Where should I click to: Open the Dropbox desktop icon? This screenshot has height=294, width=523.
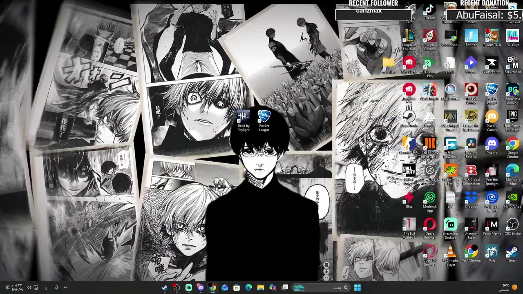click(x=471, y=199)
